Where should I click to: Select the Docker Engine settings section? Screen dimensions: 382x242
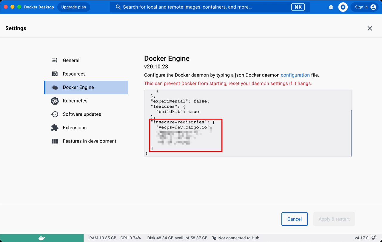(x=86, y=87)
